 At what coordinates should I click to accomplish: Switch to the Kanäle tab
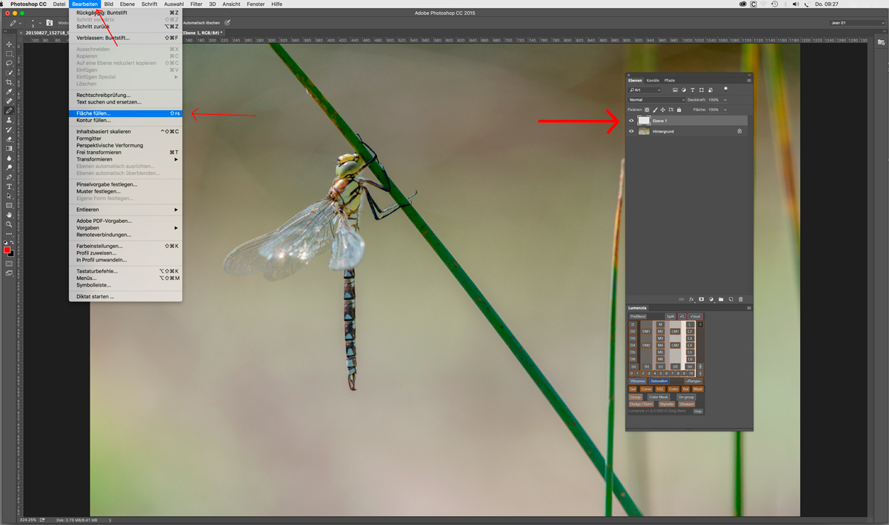coord(653,80)
